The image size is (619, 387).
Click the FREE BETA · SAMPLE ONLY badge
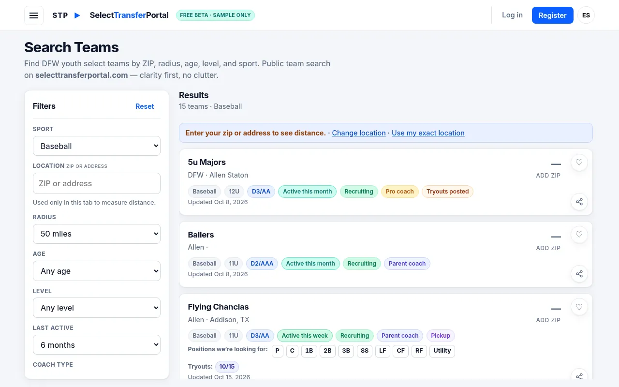(215, 15)
